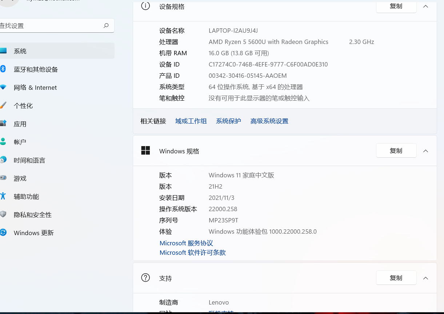The image size is (444, 314).
Task: Click the Accessibility figure icon
Action: pos(3,196)
